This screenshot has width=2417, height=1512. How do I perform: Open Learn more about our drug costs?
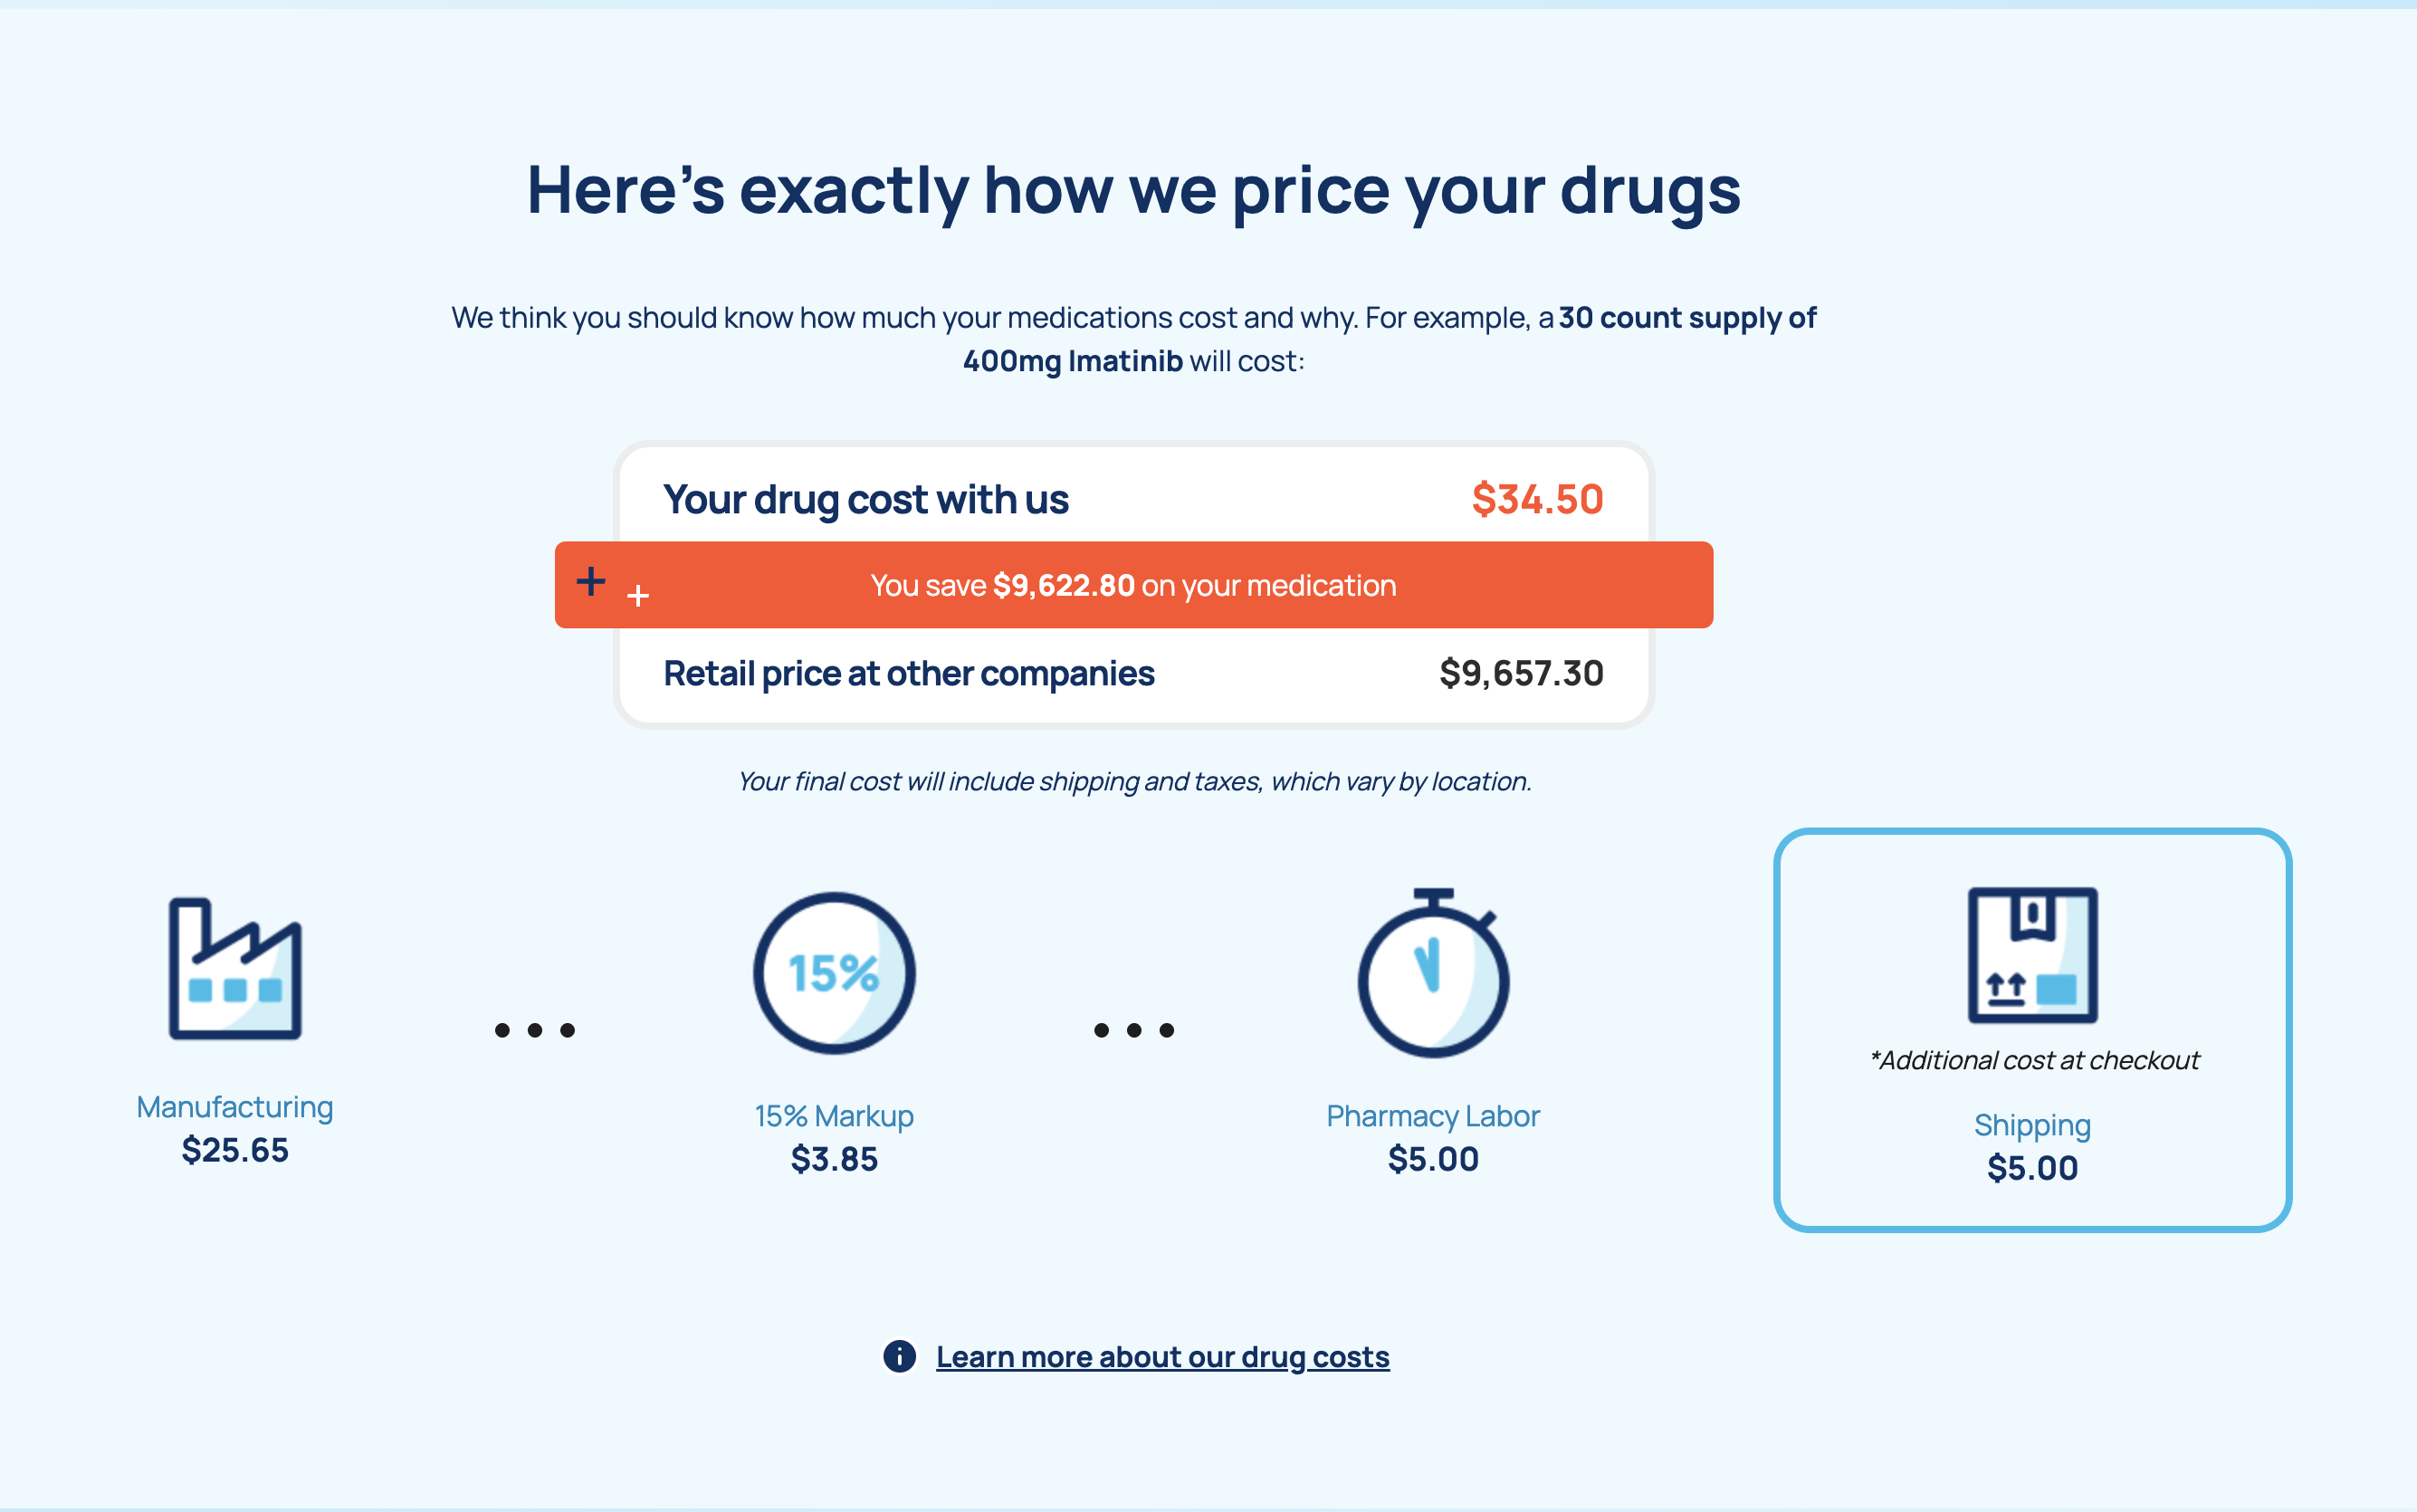[1162, 1357]
